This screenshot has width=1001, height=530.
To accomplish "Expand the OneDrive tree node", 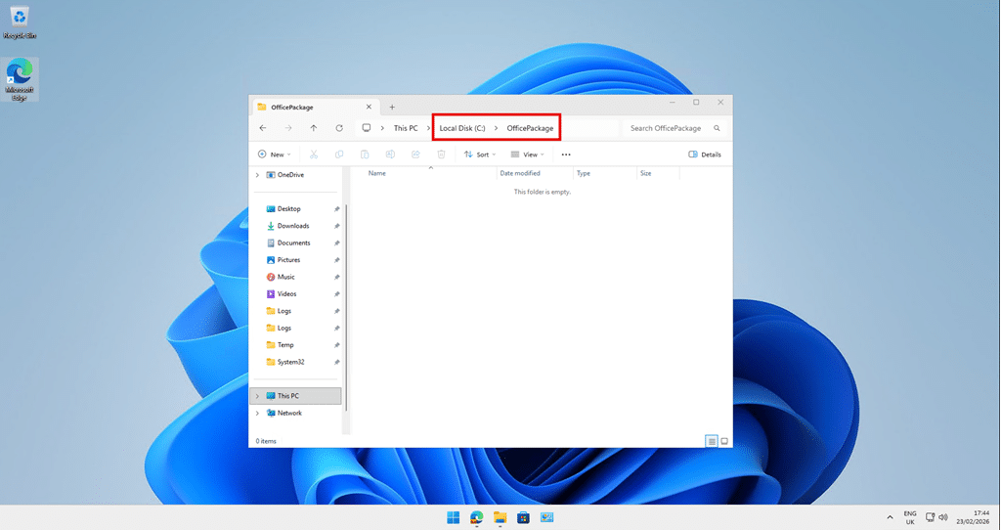I will [x=257, y=175].
